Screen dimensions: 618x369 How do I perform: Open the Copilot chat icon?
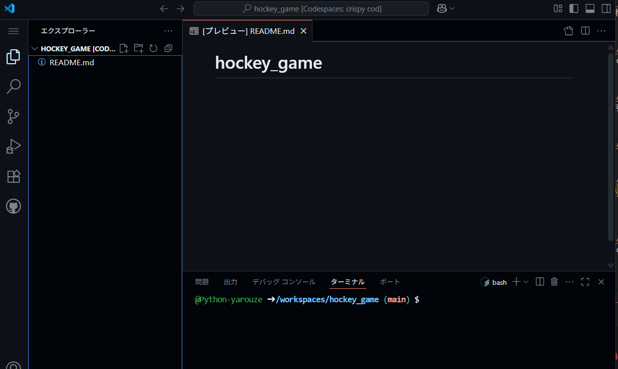tap(441, 8)
